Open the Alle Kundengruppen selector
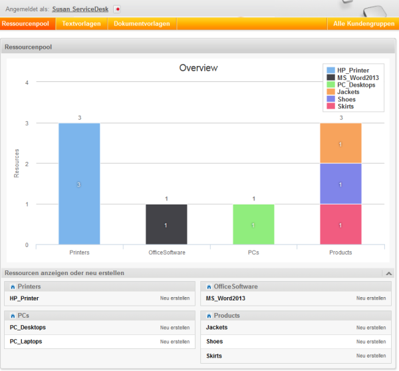399x371 pixels. [x=363, y=24]
